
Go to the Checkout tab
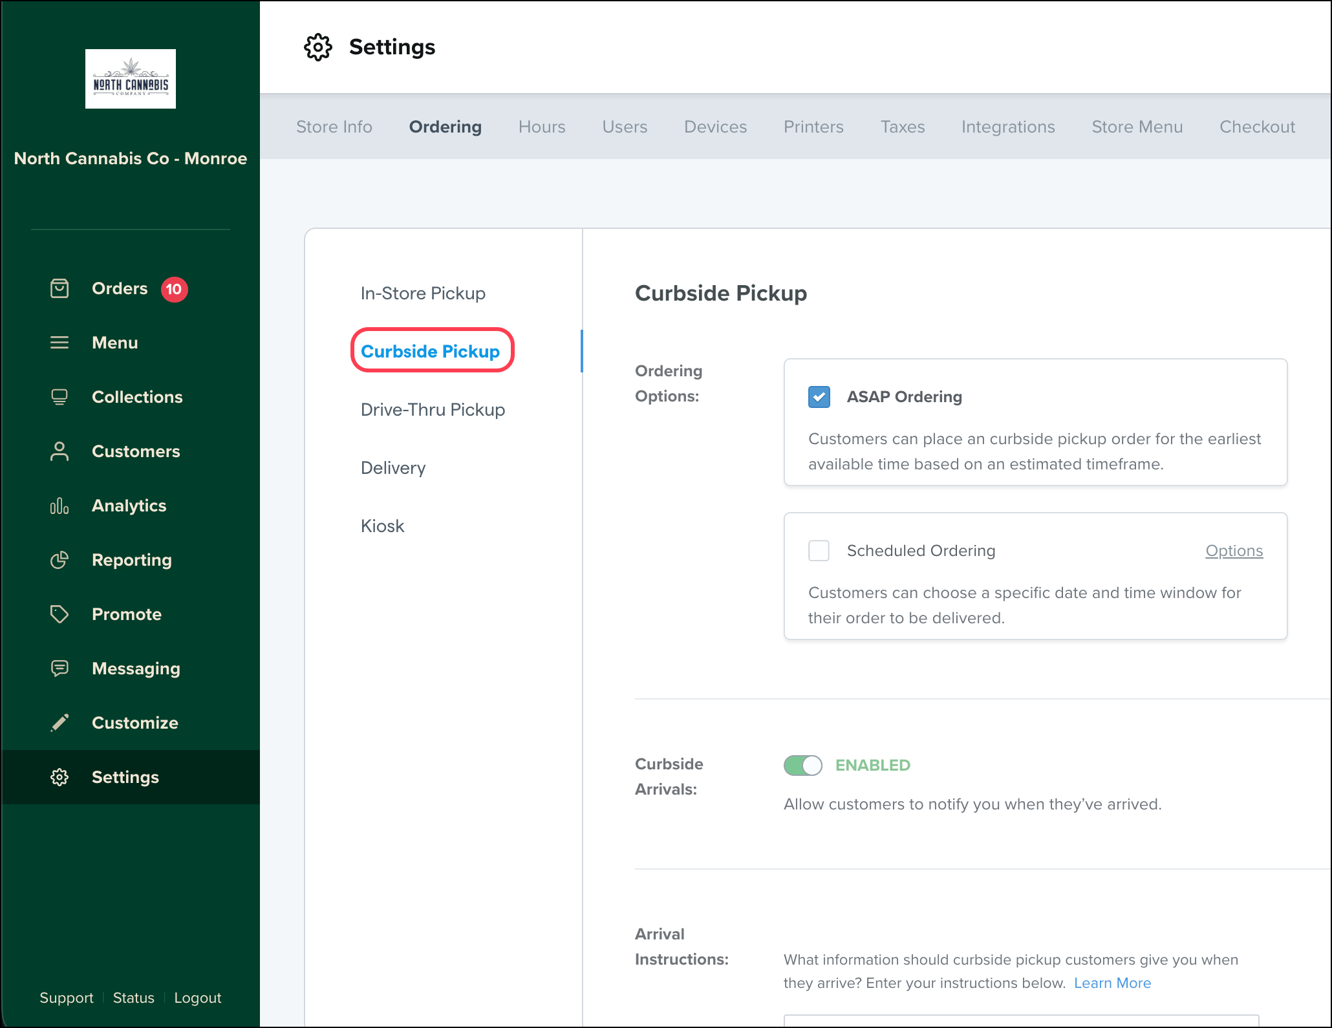tap(1257, 127)
